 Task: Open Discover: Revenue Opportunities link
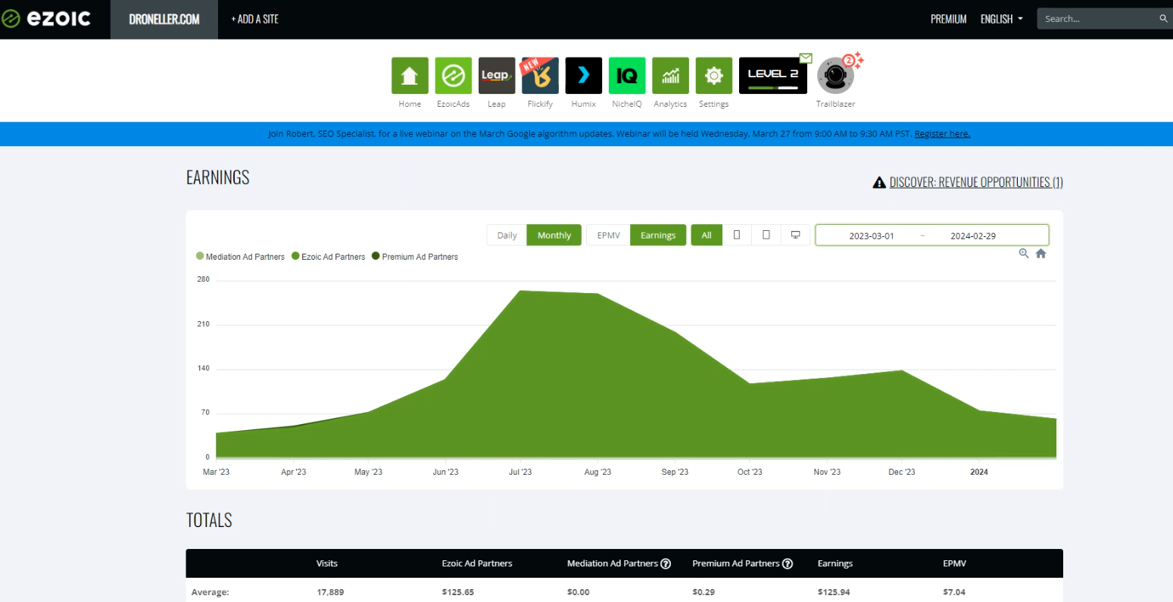click(x=976, y=182)
